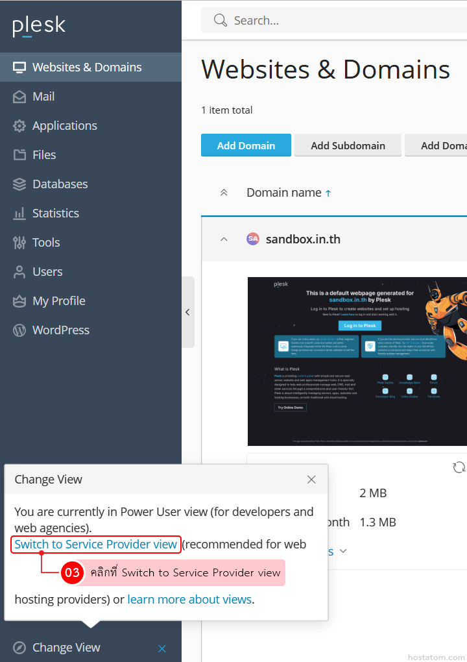Screen dimensions: 467x662
Task: Click the Plesk logo
Action: [x=39, y=26]
